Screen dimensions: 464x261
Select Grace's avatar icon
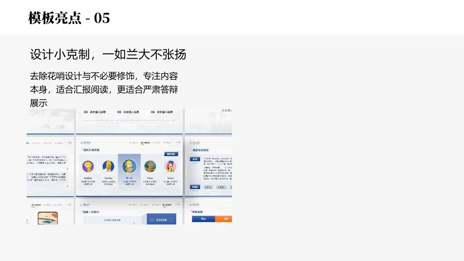(x=170, y=166)
